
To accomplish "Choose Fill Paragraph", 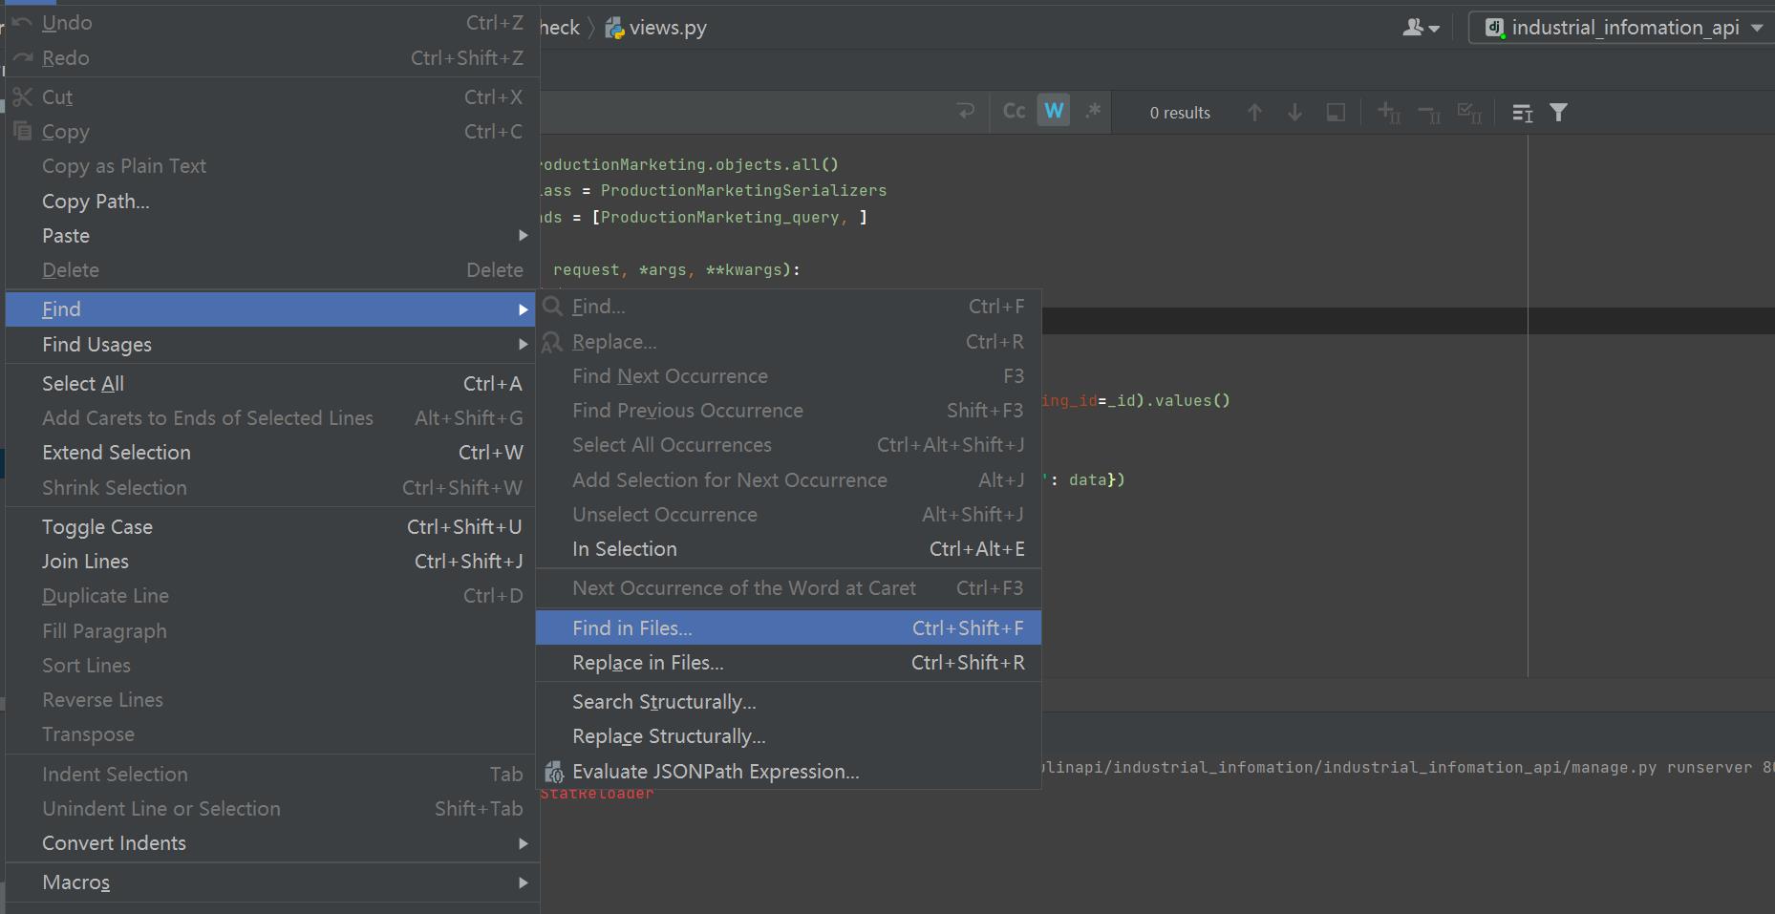I will point(269,631).
